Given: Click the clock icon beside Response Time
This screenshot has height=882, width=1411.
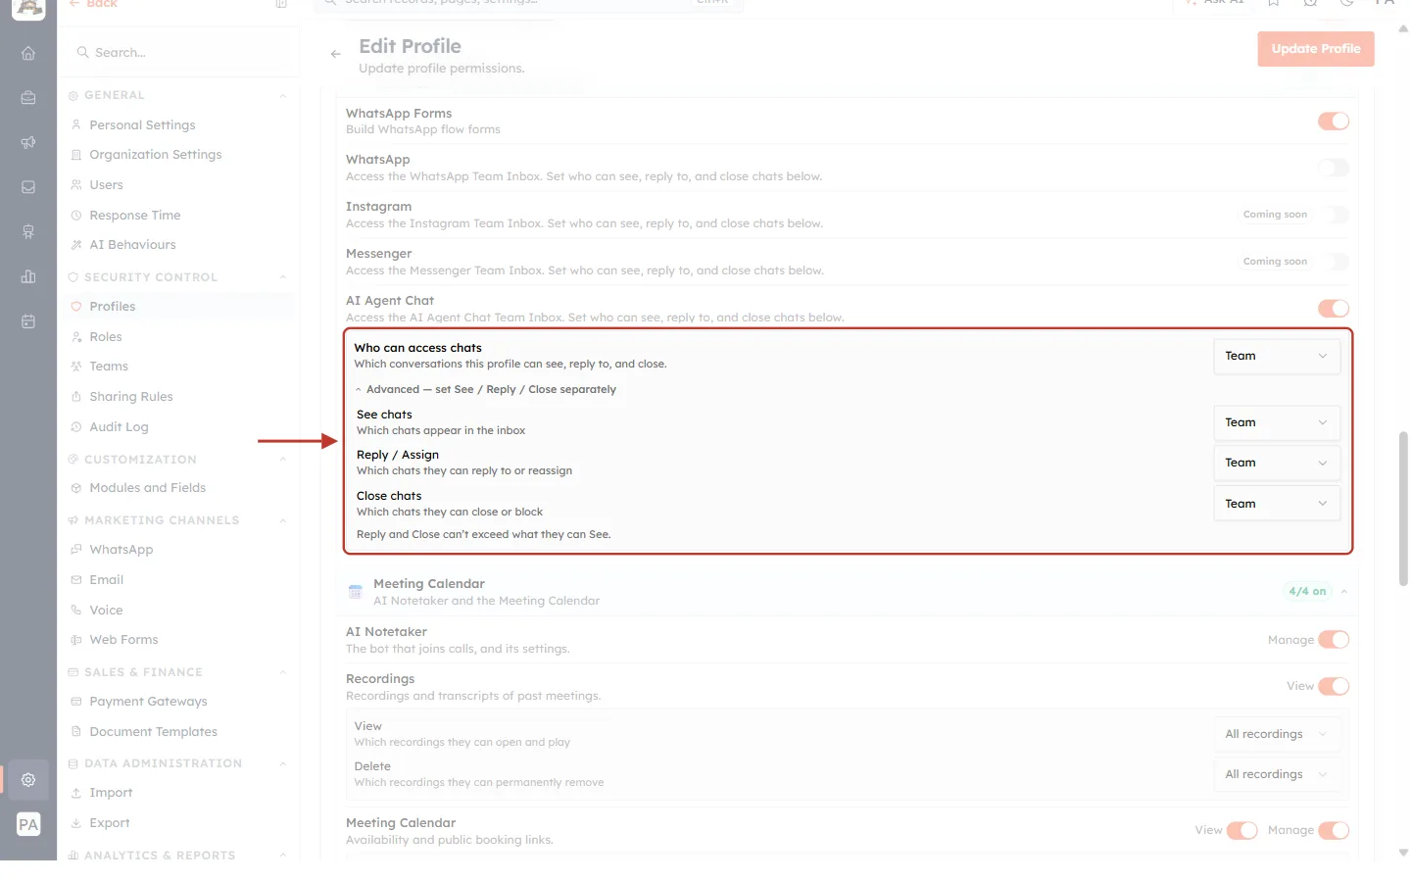Looking at the screenshot, I should [x=76, y=216].
